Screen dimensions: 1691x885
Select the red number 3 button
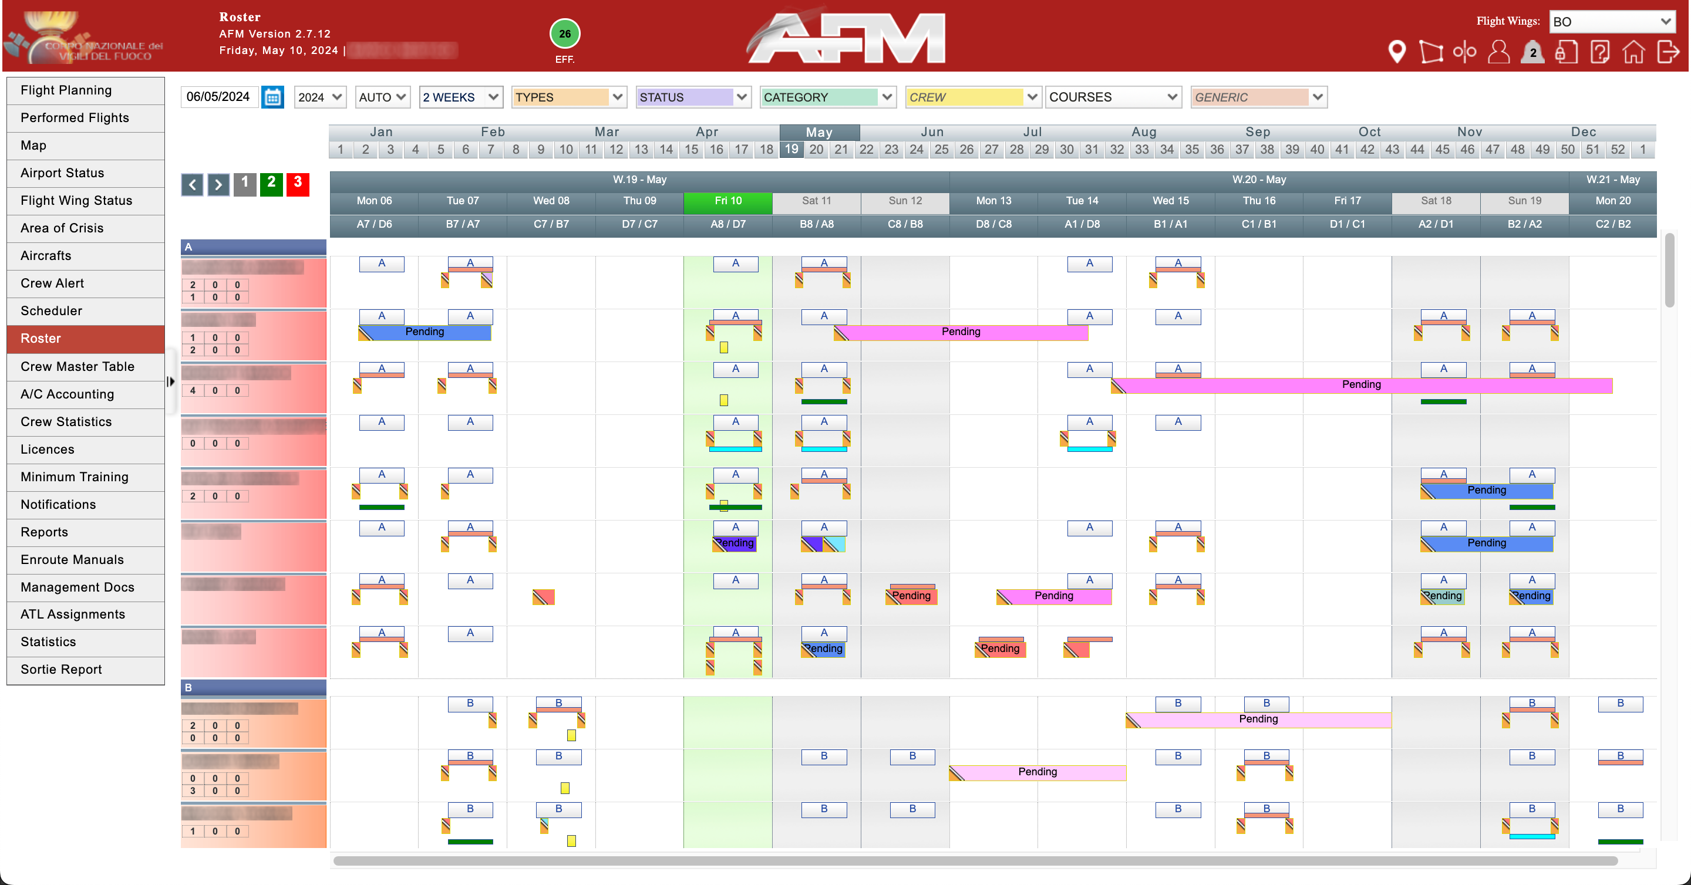(x=298, y=184)
